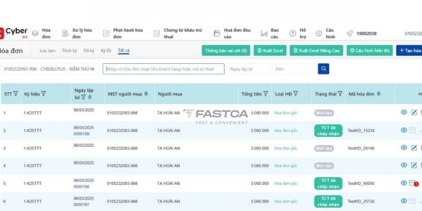Open the Loại HĐ column filter

coord(295,94)
